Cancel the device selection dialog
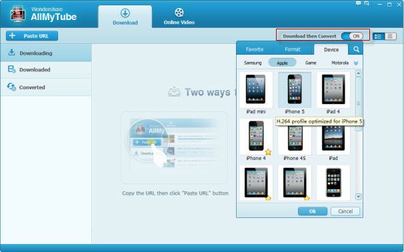Viewport: 404px width, 252px height. click(x=345, y=211)
